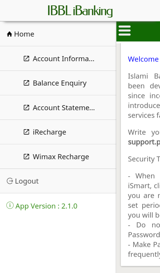Click the Wimax Recharge external-link icon

pos(26,157)
